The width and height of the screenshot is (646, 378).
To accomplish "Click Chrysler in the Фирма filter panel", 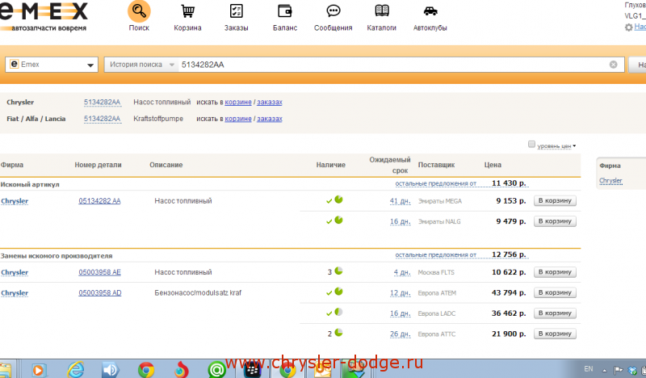I will point(610,181).
